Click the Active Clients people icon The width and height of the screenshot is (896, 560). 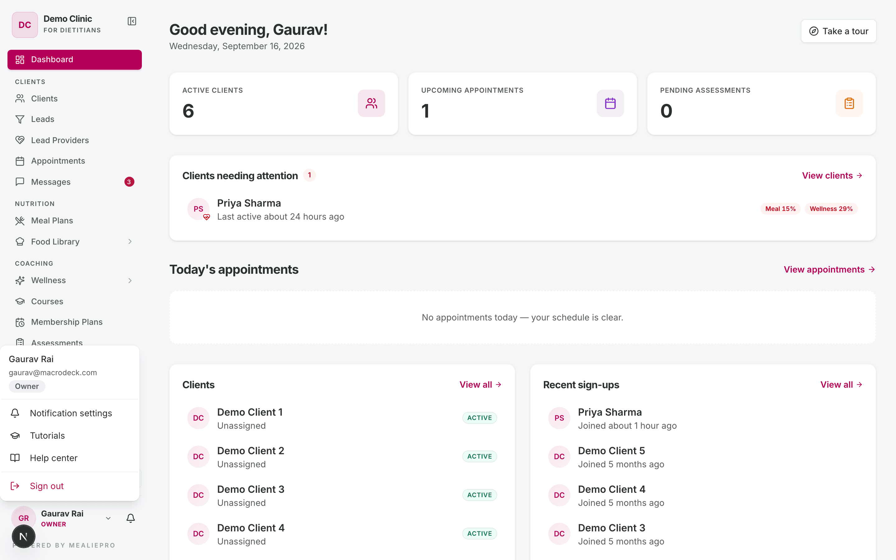pos(371,103)
